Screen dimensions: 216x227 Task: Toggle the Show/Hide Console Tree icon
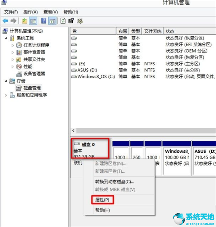33,21
